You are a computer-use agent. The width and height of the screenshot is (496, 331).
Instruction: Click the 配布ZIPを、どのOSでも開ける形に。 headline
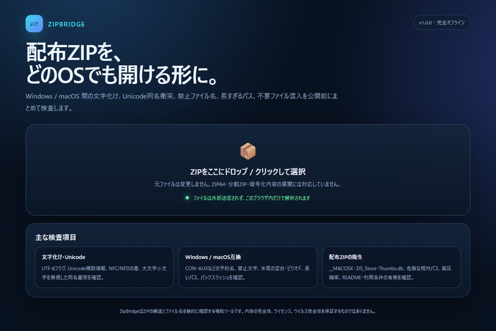pos(122,64)
